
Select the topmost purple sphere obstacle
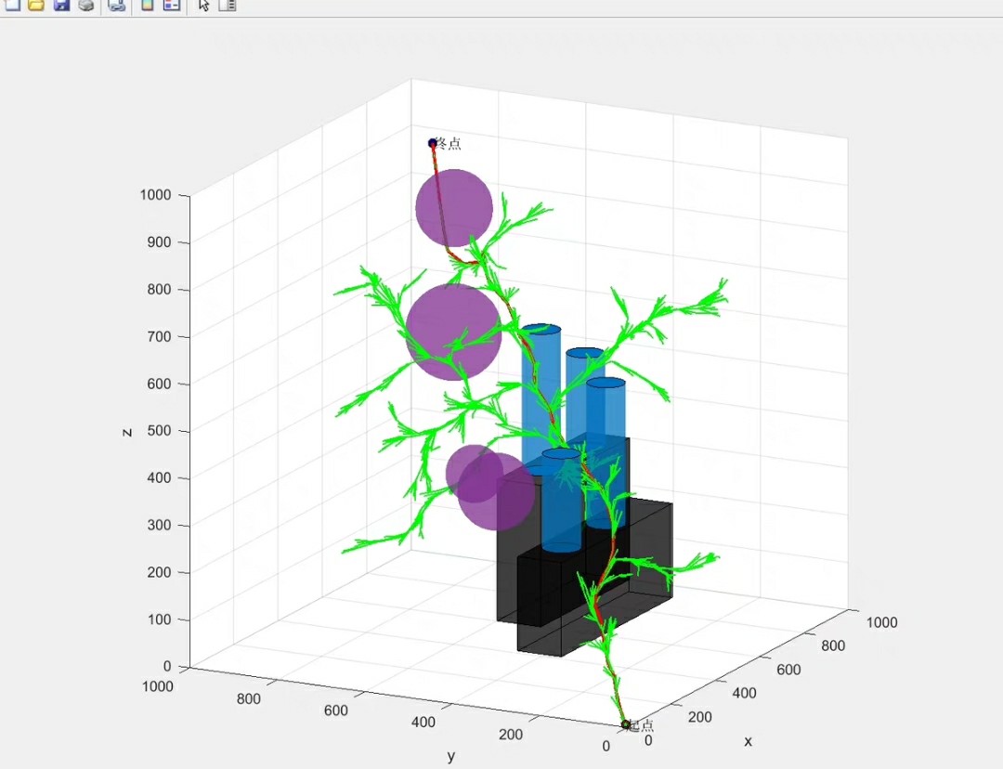point(454,208)
